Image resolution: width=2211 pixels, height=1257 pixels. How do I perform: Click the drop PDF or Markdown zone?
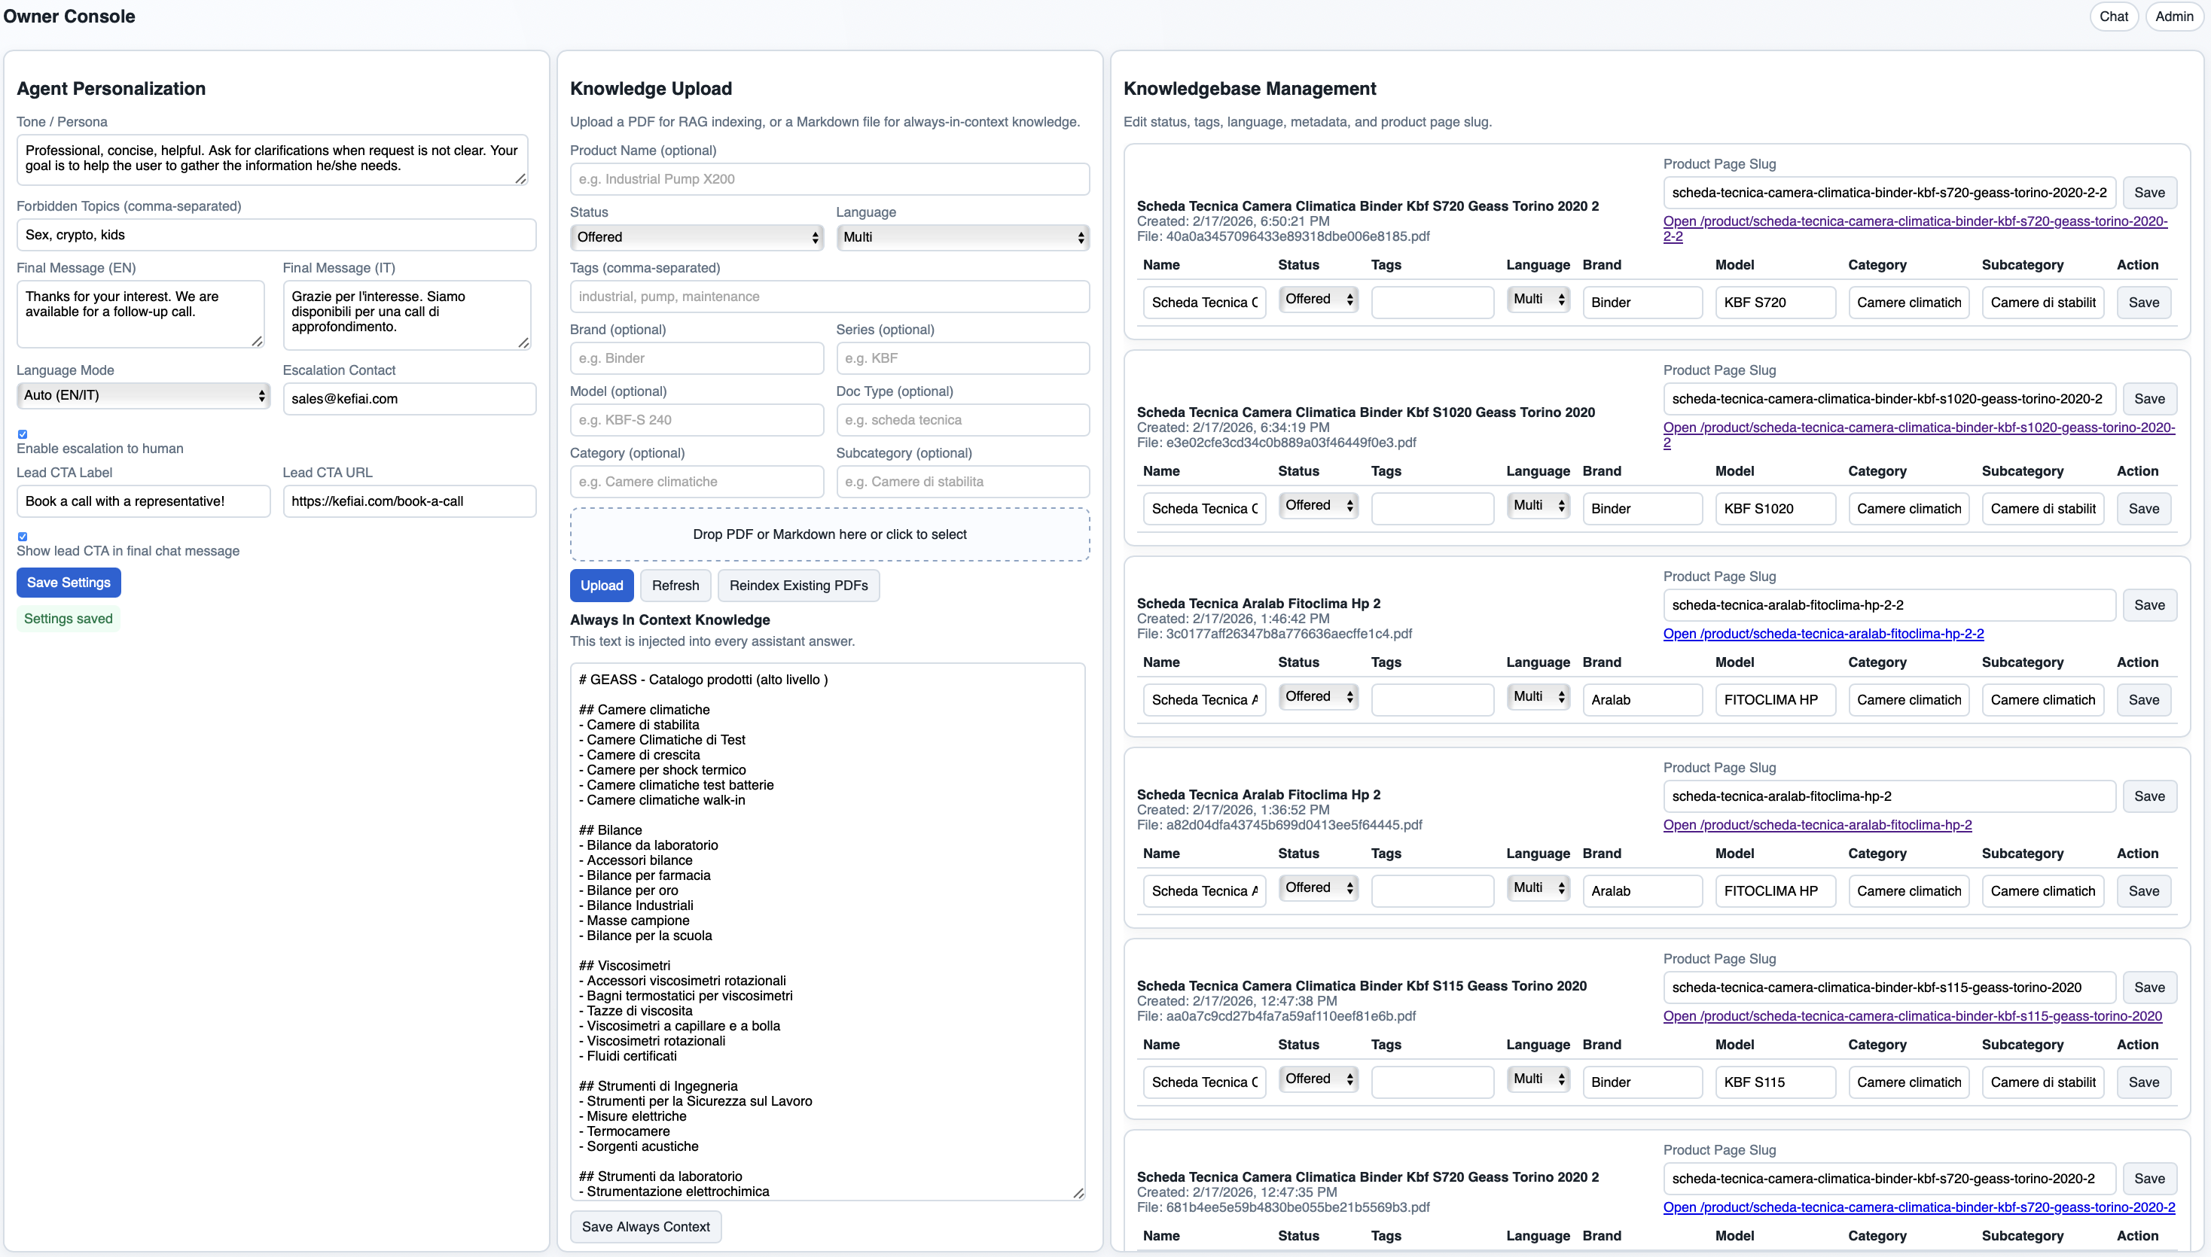click(828, 534)
